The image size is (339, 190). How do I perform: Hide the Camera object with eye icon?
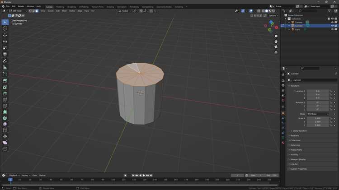point(332,22)
